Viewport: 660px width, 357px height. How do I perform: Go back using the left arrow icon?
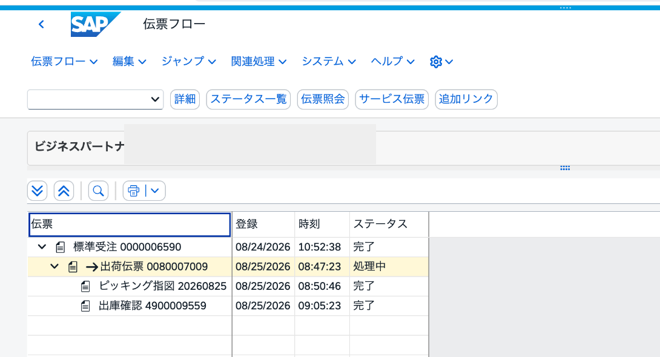tap(41, 24)
